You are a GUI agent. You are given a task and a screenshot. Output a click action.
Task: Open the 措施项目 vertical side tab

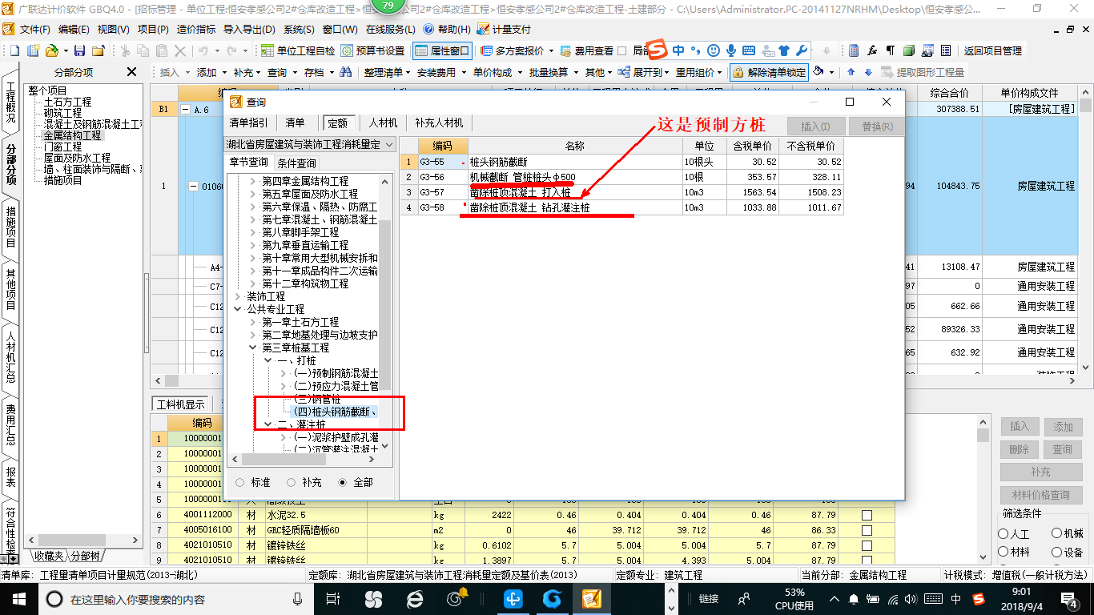pyautogui.click(x=10, y=227)
